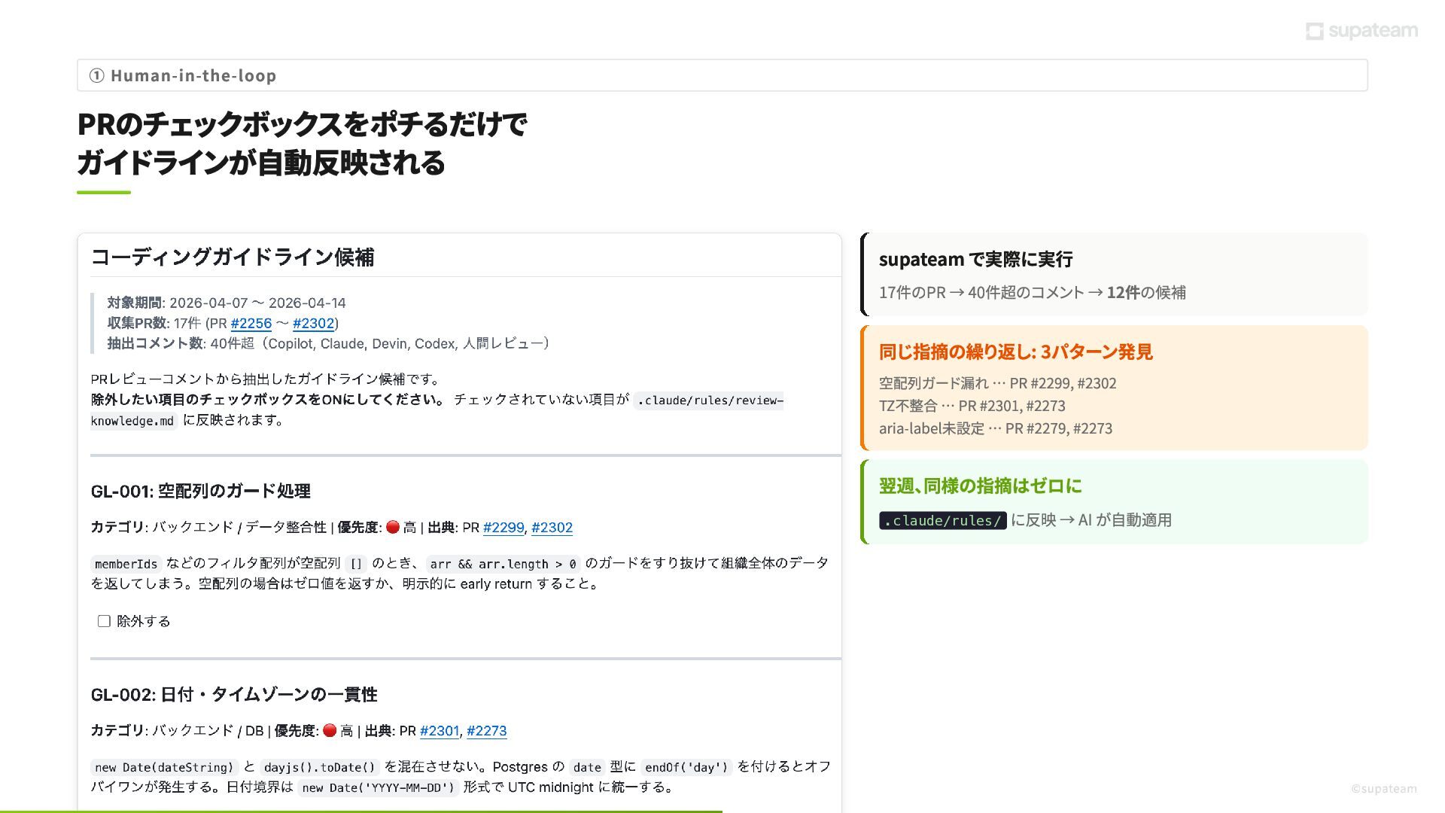Click the supateam logo icon
Image resolution: width=1445 pixels, height=813 pixels.
1314,31
